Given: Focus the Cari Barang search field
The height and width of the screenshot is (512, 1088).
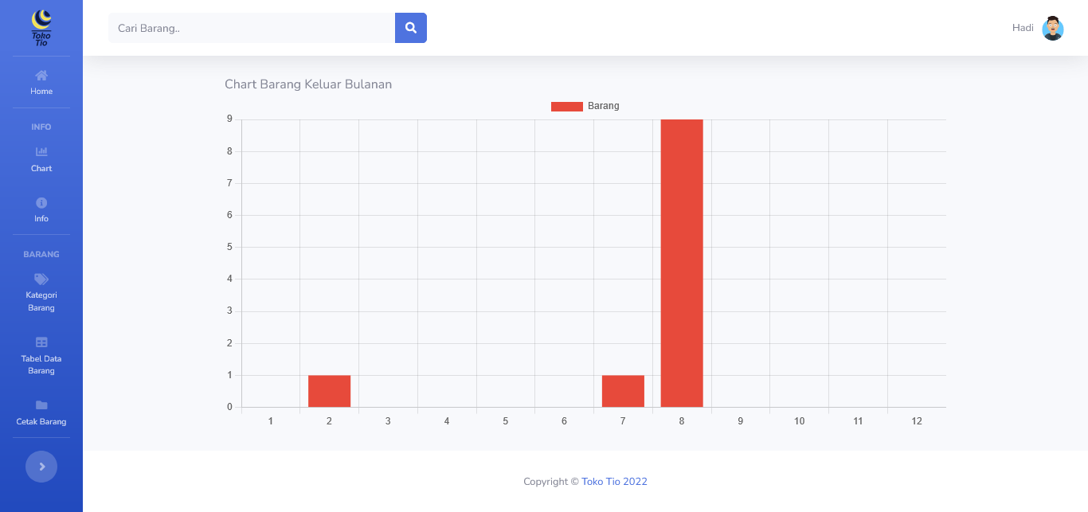Looking at the screenshot, I should click(252, 28).
